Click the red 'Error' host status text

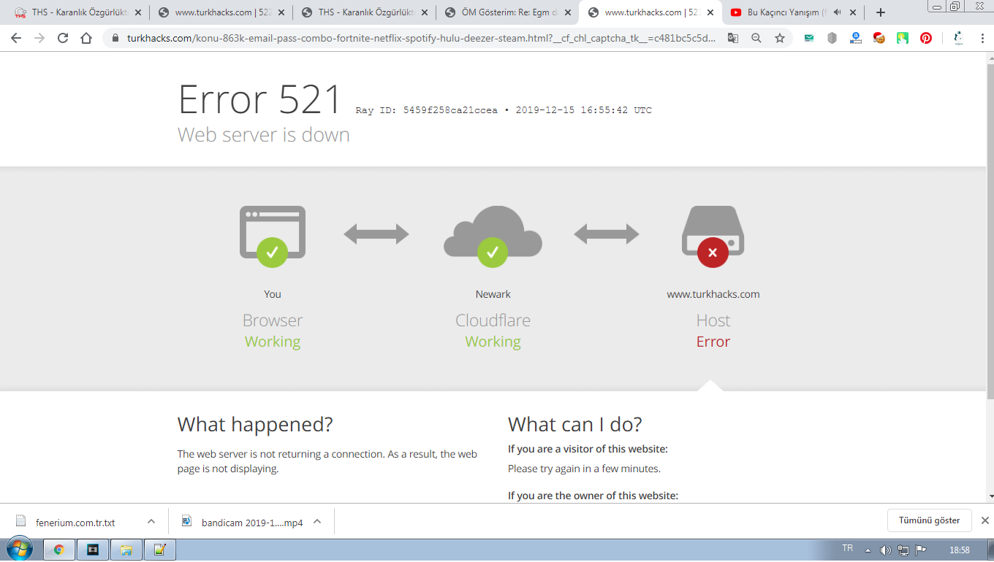(x=713, y=342)
